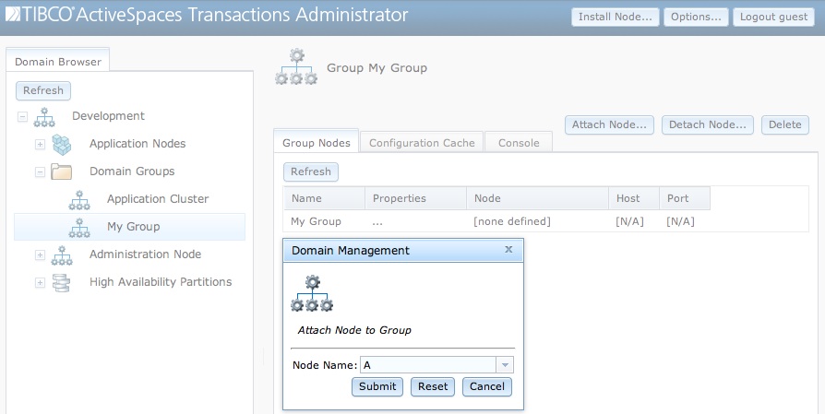Click Logout guest button

point(774,17)
